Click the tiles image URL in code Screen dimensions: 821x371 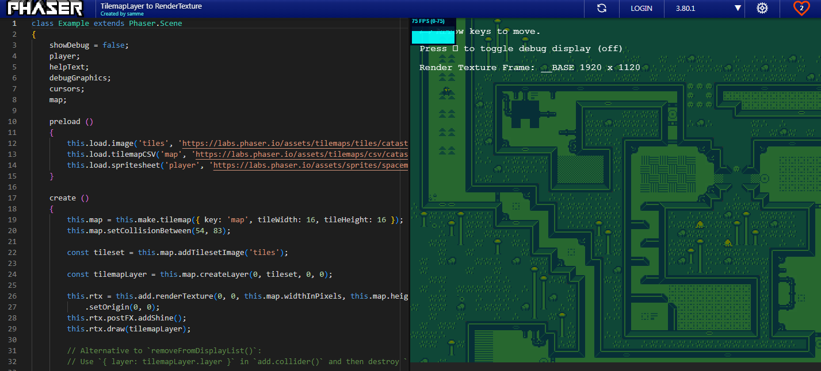pos(295,143)
